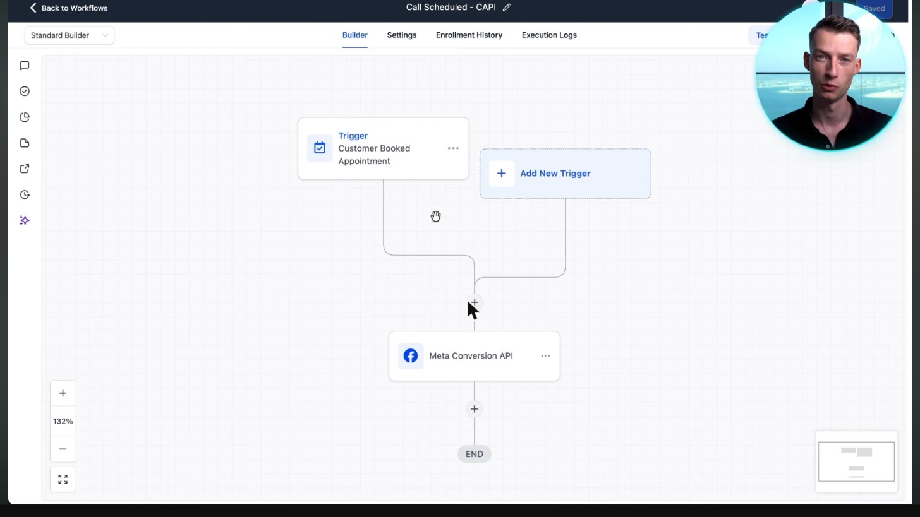Click plus icon in Add New Trigger
This screenshot has width=920, height=517.
(501, 174)
